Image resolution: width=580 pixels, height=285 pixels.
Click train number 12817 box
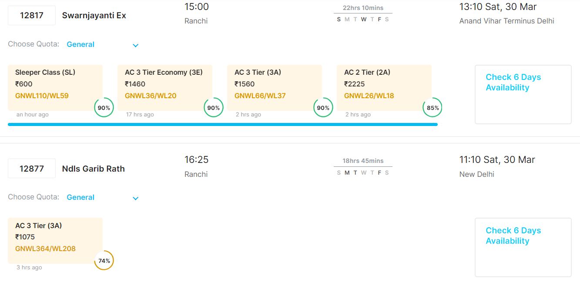tap(32, 15)
